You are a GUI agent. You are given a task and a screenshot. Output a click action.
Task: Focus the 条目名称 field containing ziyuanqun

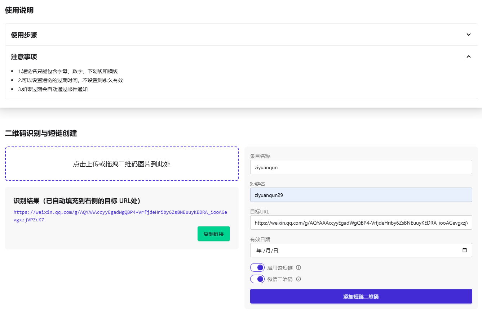tap(361, 167)
